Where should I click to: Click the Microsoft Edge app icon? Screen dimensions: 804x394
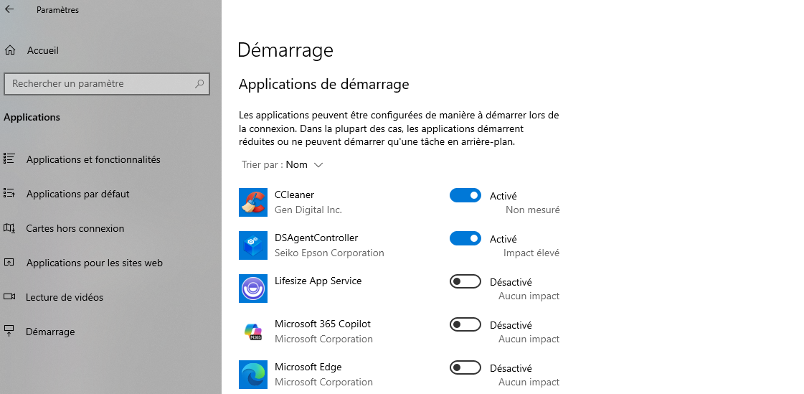click(x=252, y=375)
